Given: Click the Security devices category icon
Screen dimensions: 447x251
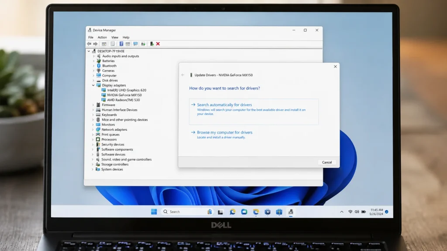Looking at the screenshot, I should pos(98,144).
